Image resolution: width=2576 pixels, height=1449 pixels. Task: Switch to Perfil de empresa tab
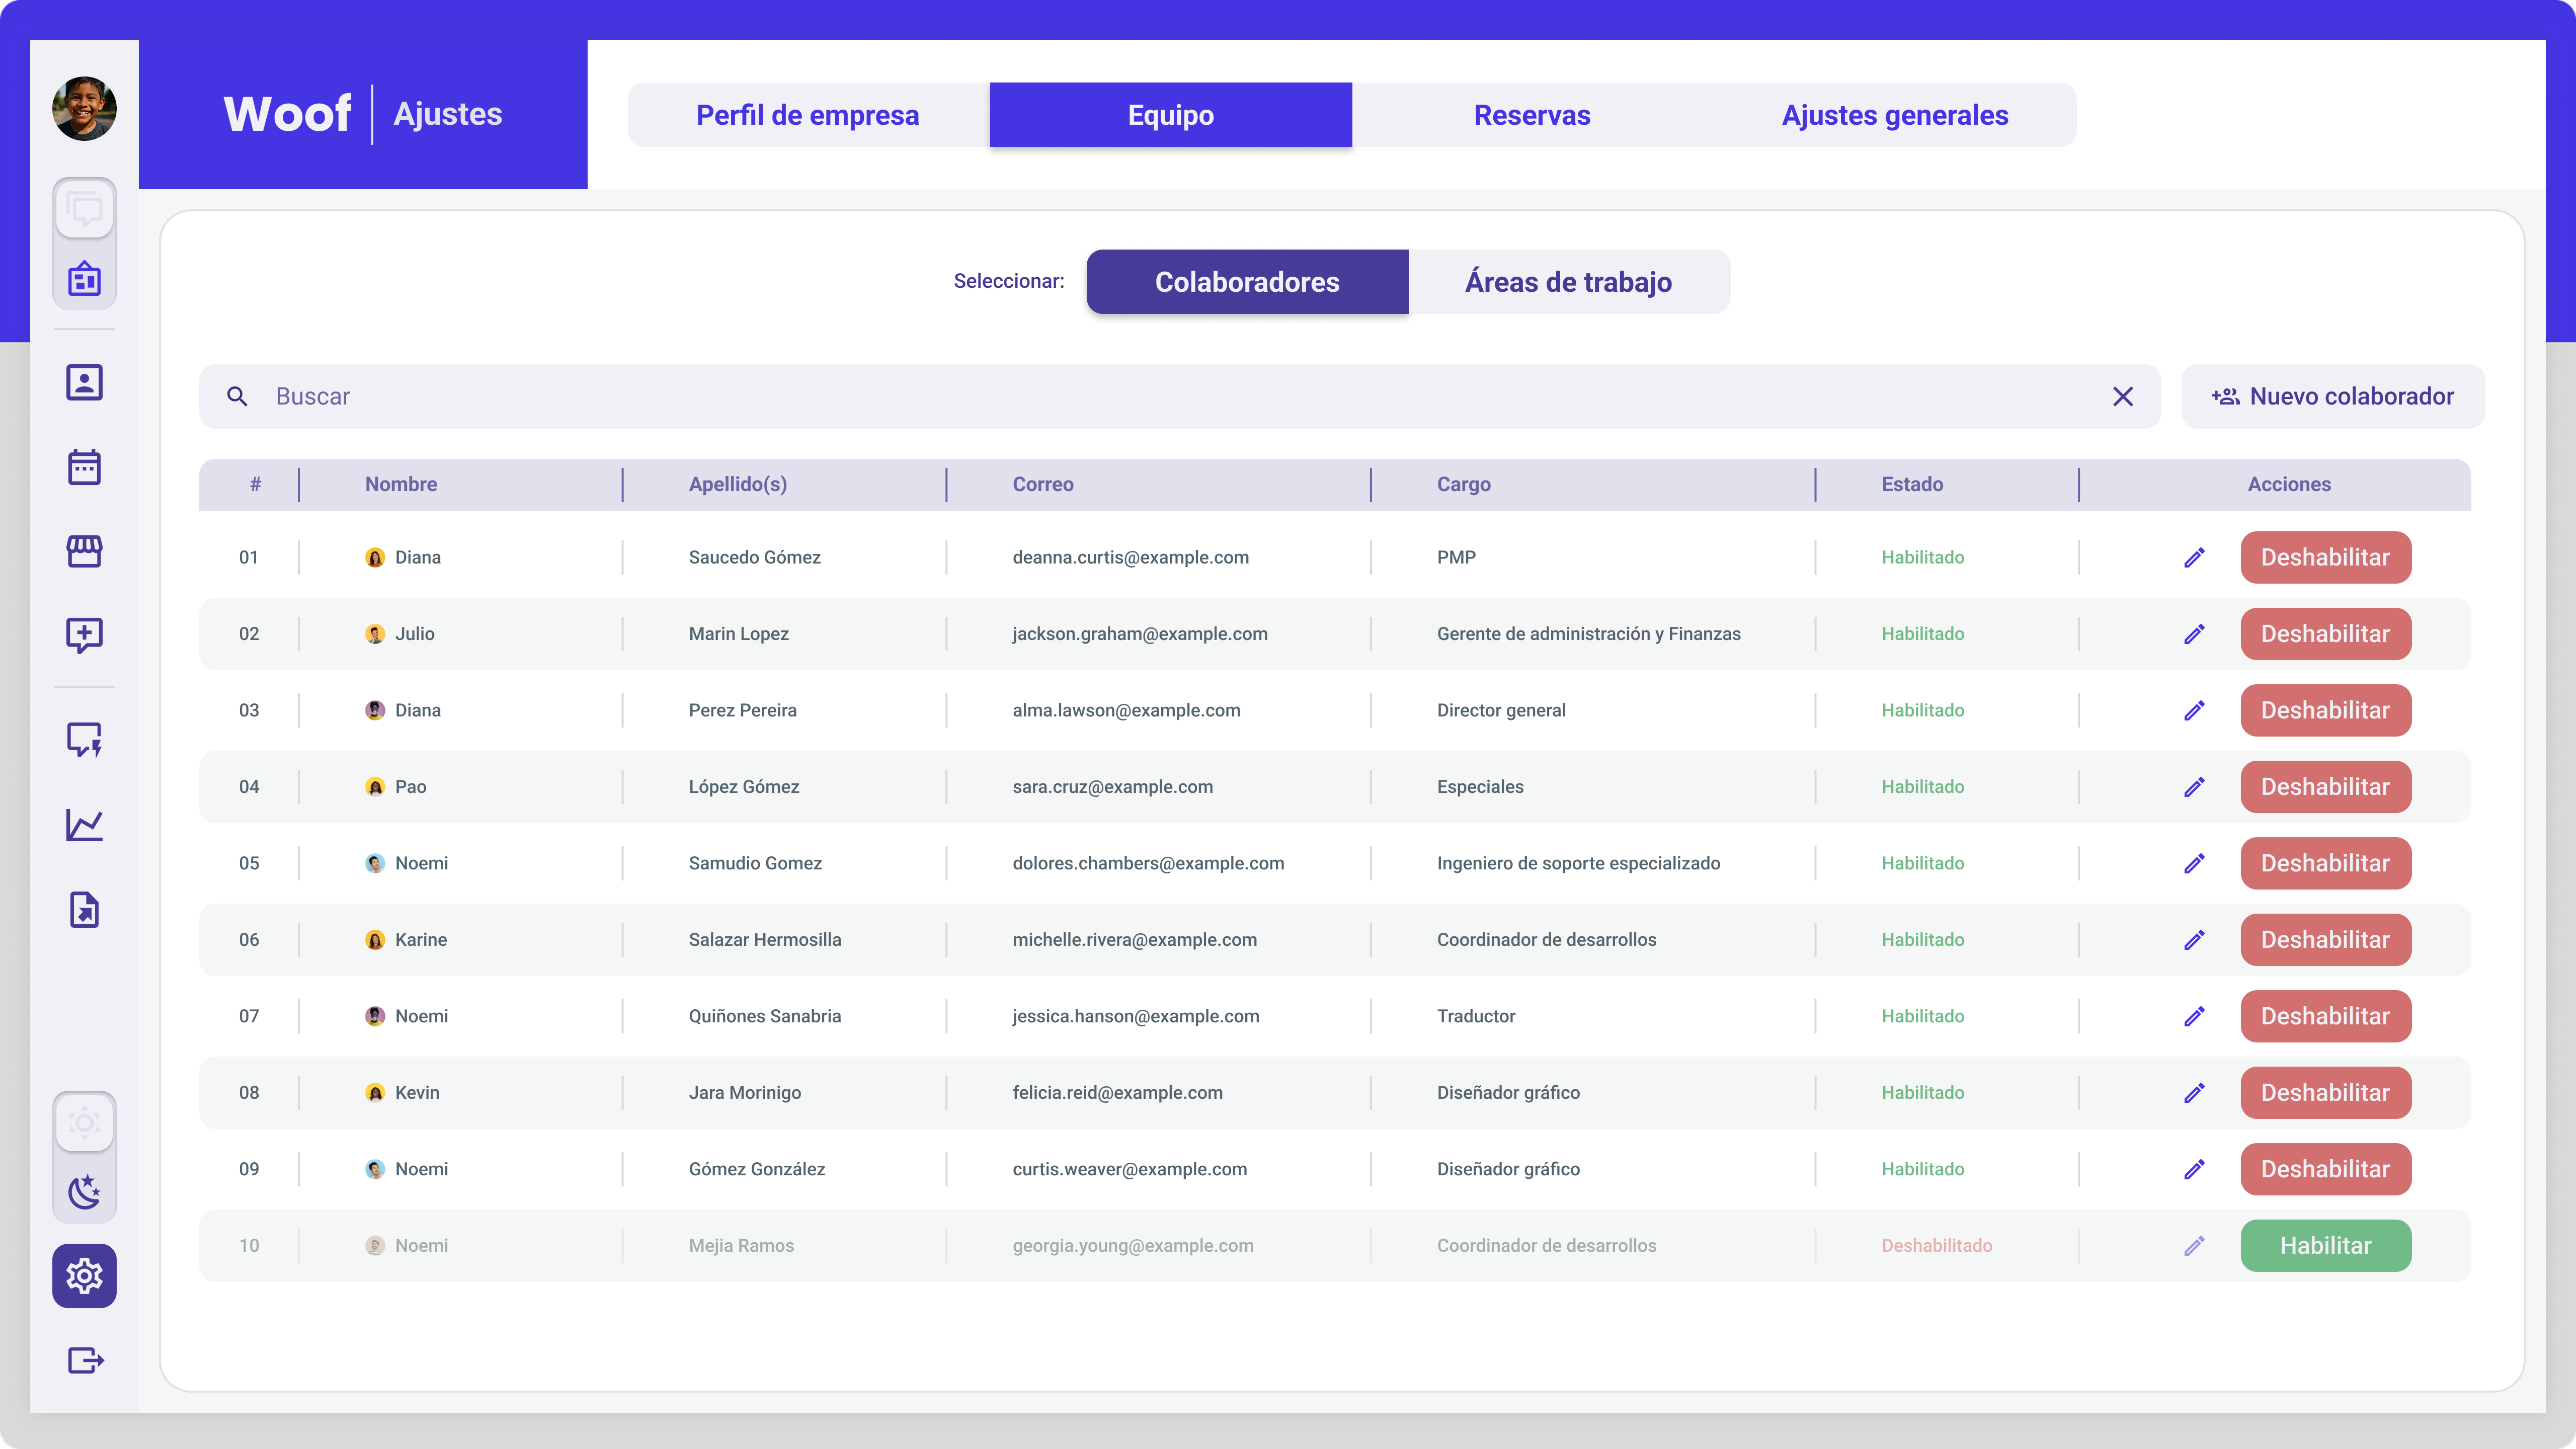[807, 115]
